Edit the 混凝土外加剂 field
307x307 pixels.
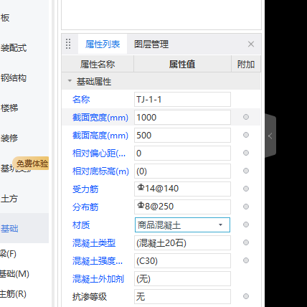pos(182,278)
